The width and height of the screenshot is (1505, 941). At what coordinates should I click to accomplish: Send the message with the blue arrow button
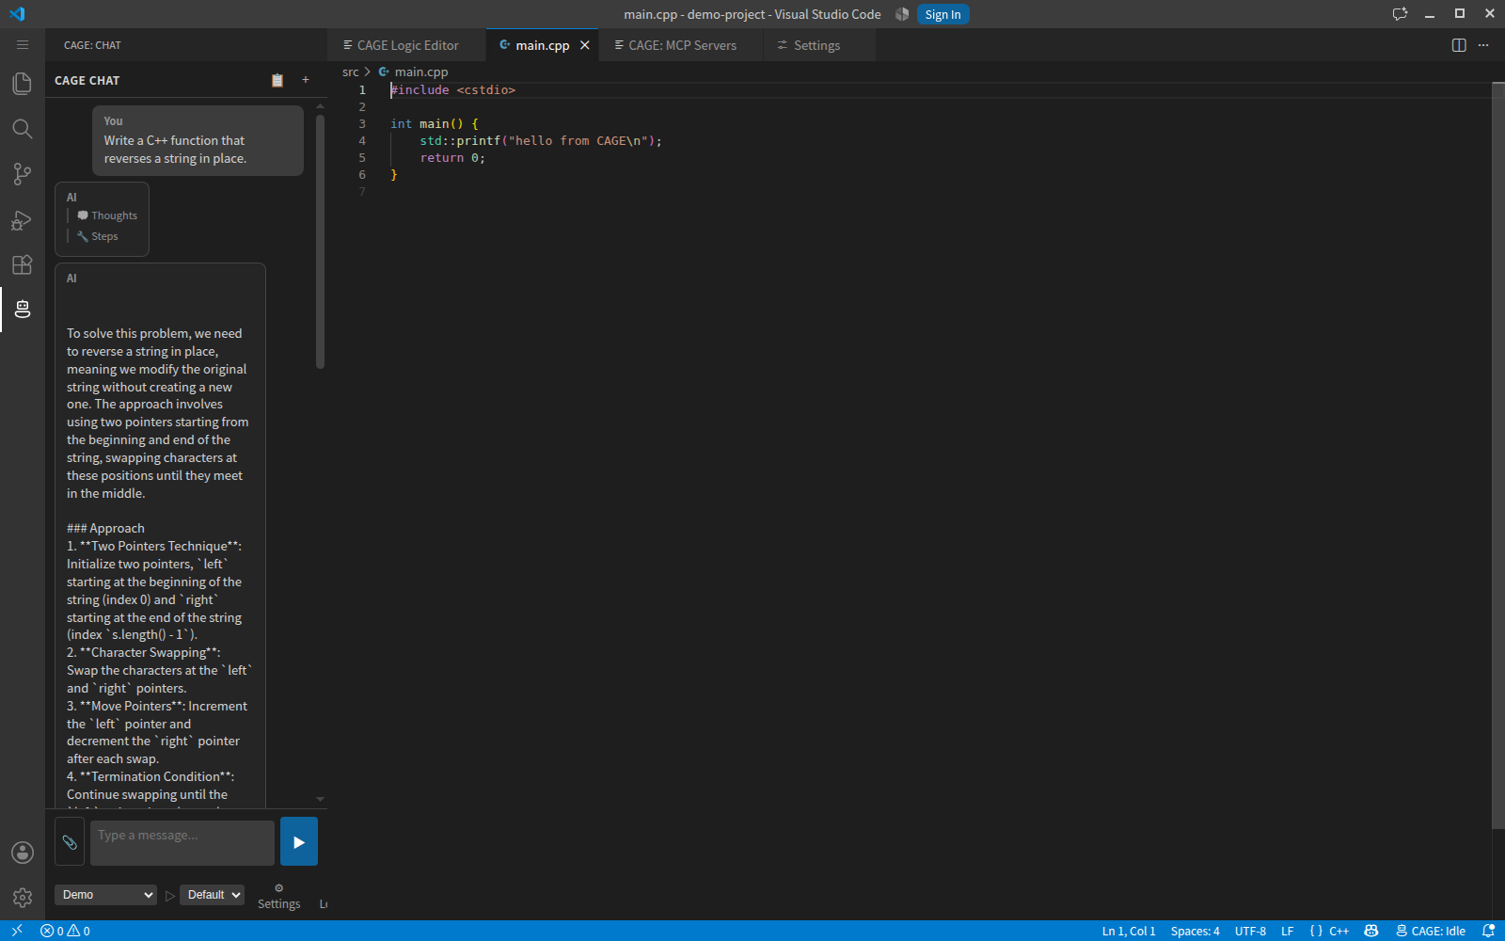click(x=299, y=841)
